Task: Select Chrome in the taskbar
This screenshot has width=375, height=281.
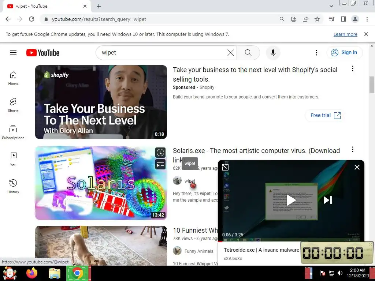Action: coord(77,273)
